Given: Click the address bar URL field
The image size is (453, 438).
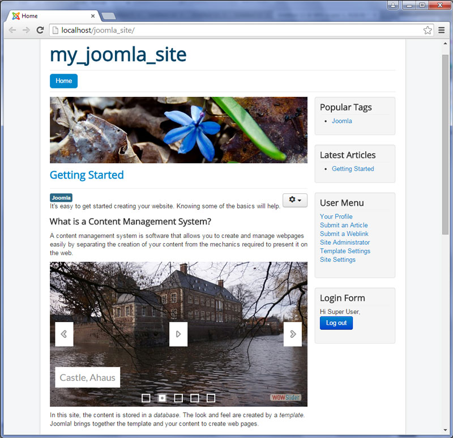Looking at the screenshot, I should pyautogui.click(x=241, y=30).
